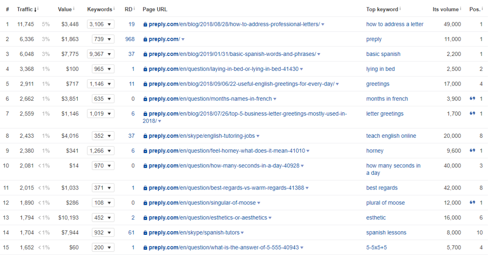Viewport: 492px width, 255px height.
Task: Click the lock icon before the preply.com/ homepage URL
Action: coord(145,39)
